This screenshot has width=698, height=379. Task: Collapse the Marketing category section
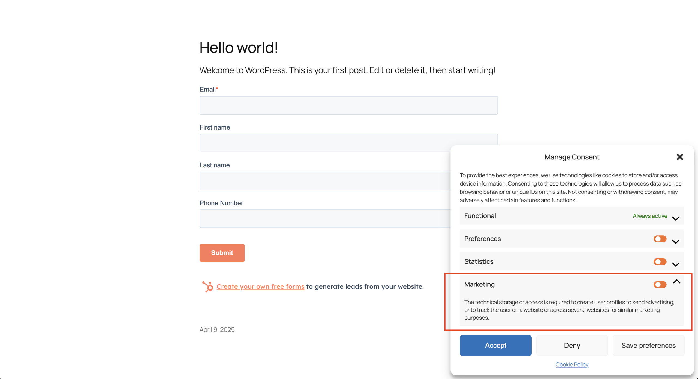click(677, 282)
